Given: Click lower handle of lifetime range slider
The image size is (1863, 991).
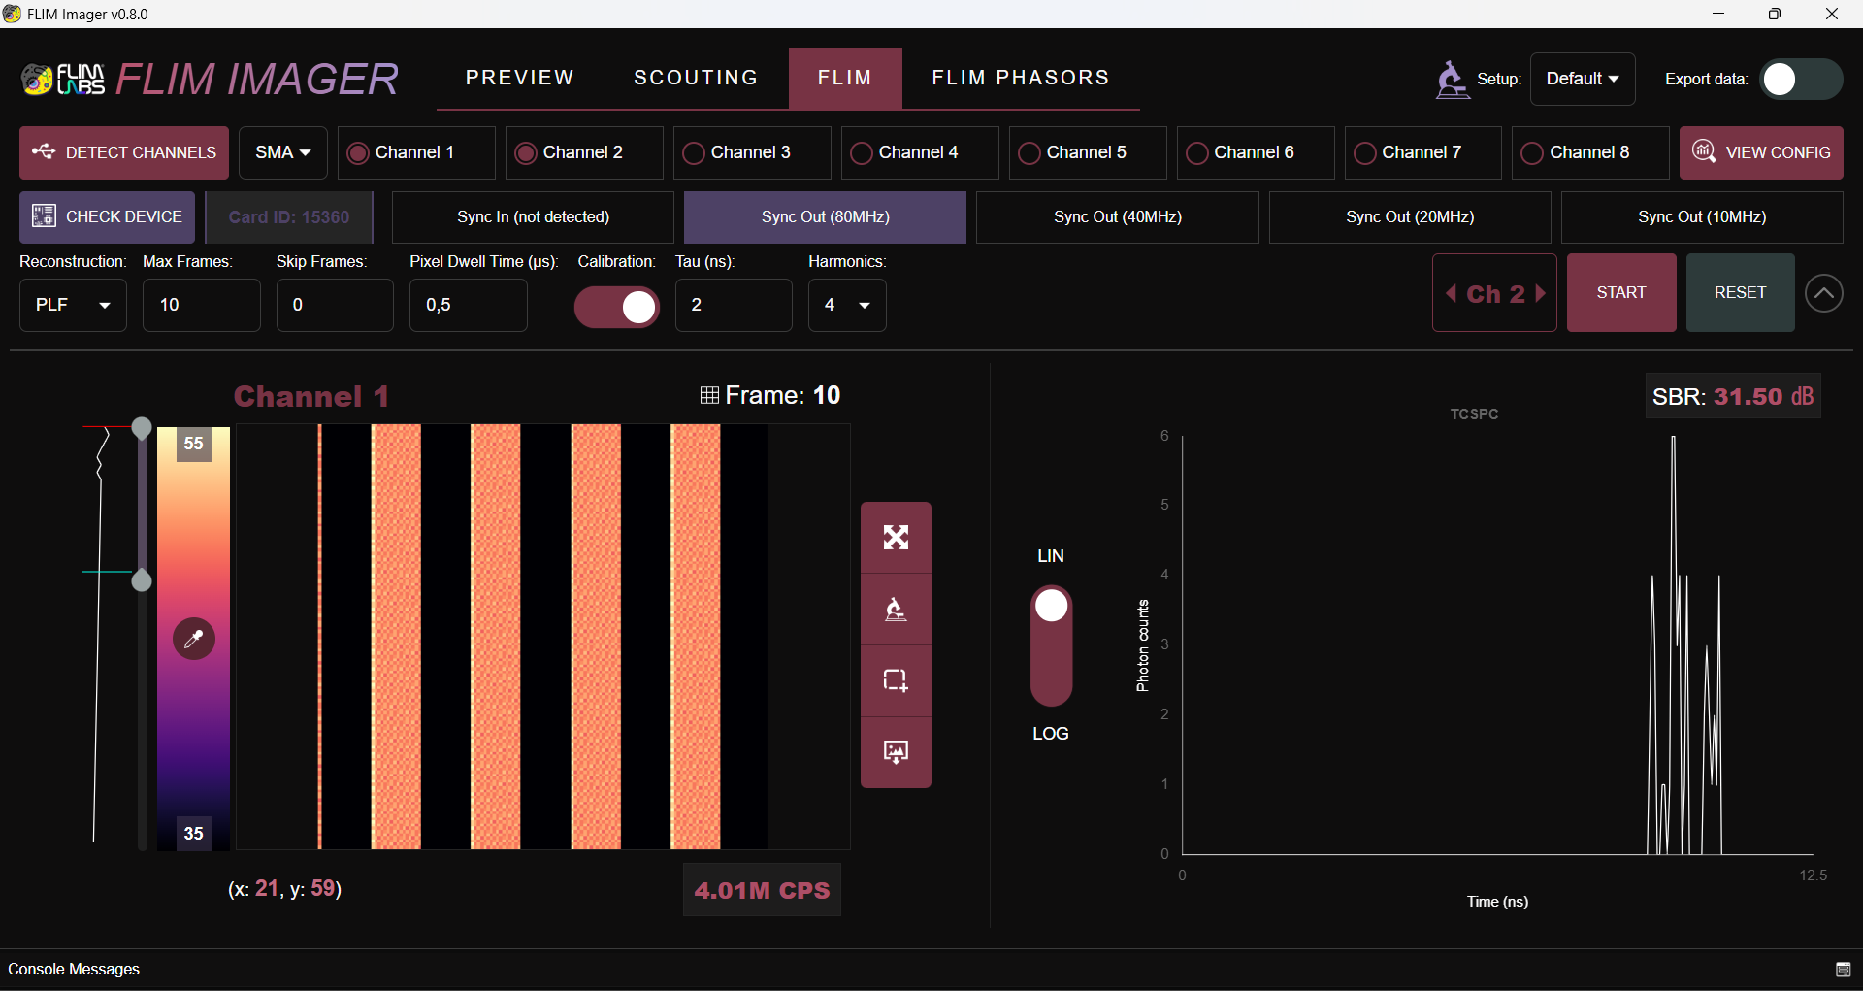Looking at the screenshot, I should coord(142,580).
